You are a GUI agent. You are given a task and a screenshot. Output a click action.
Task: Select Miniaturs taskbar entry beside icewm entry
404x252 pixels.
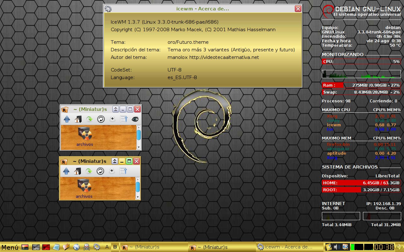pos(222,247)
